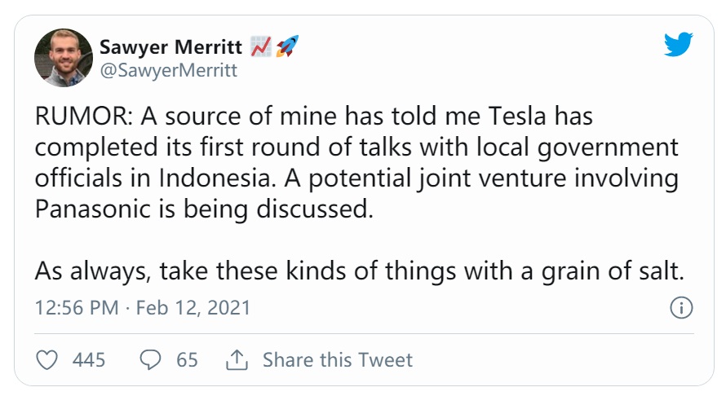Click the 445 likes count
This screenshot has height=396, width=726.
point(89,359)
